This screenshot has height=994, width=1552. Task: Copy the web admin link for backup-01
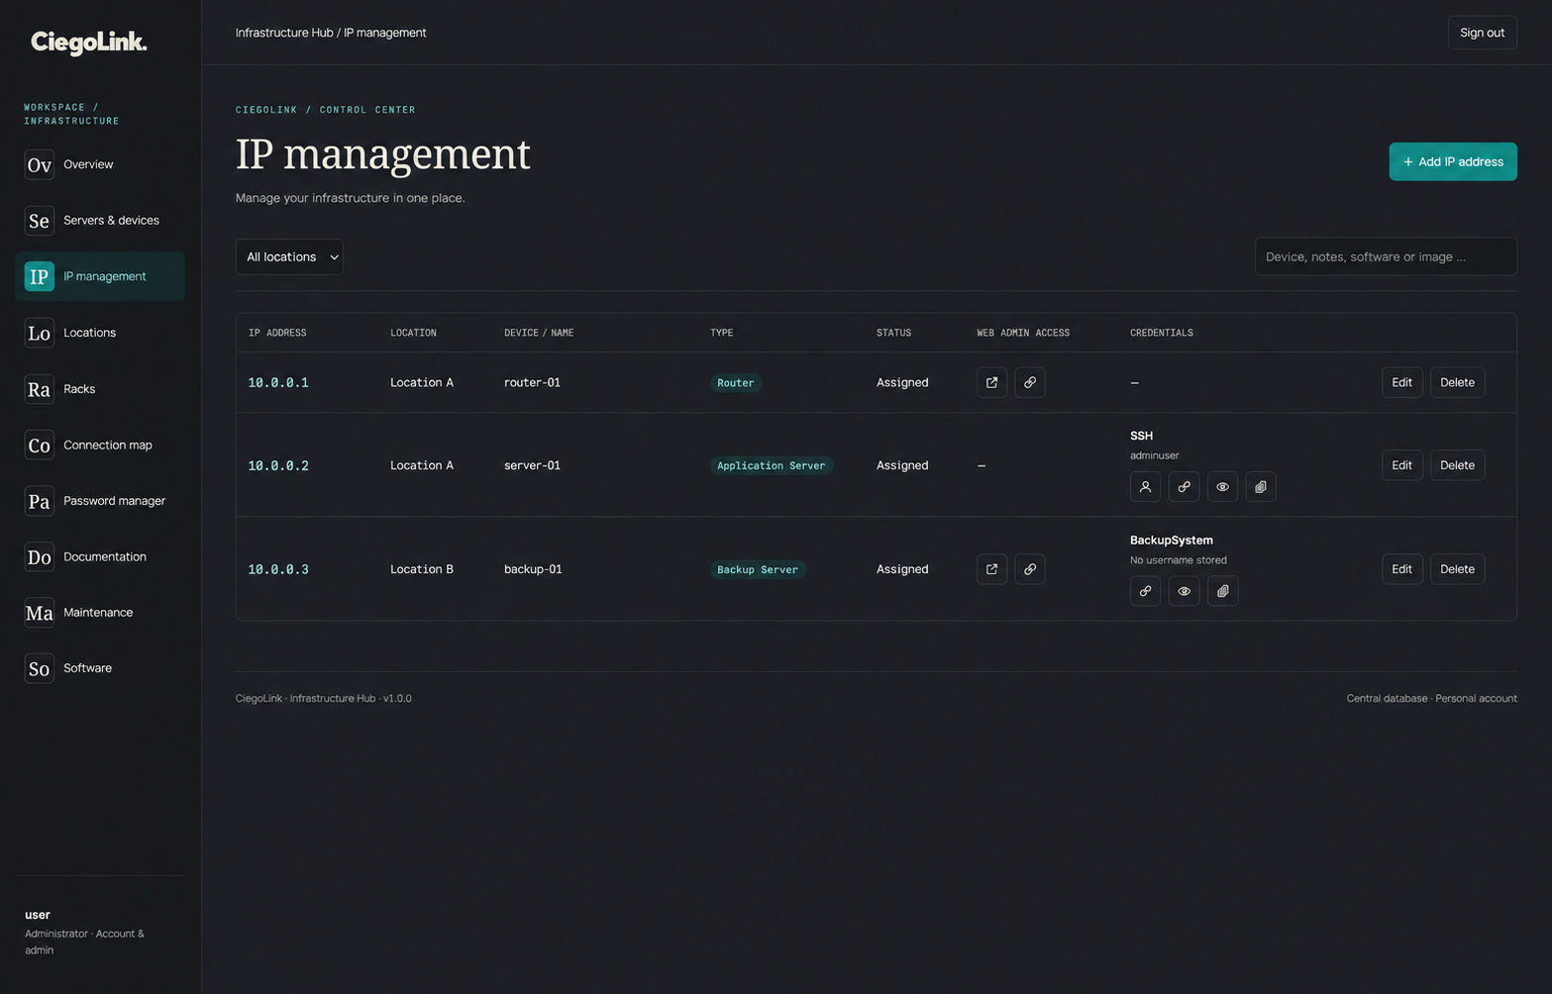click(x=1030, y=569)
